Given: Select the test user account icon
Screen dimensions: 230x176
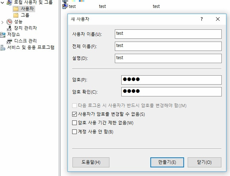Looking at the screenshot, I should pos(65,6).
